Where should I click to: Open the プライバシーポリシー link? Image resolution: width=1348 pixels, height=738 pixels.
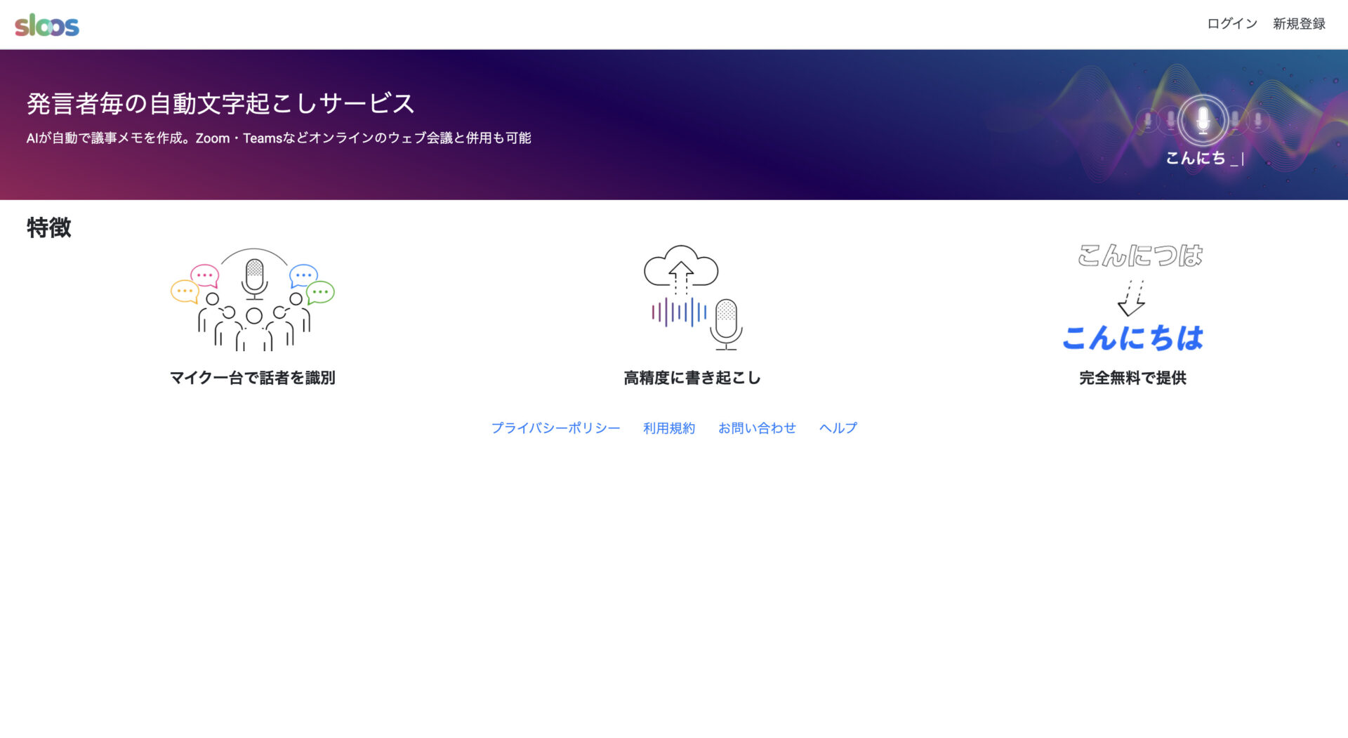[x=555, y=428]
